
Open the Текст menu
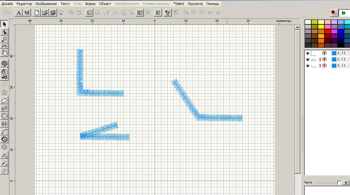tap(65, 4)
